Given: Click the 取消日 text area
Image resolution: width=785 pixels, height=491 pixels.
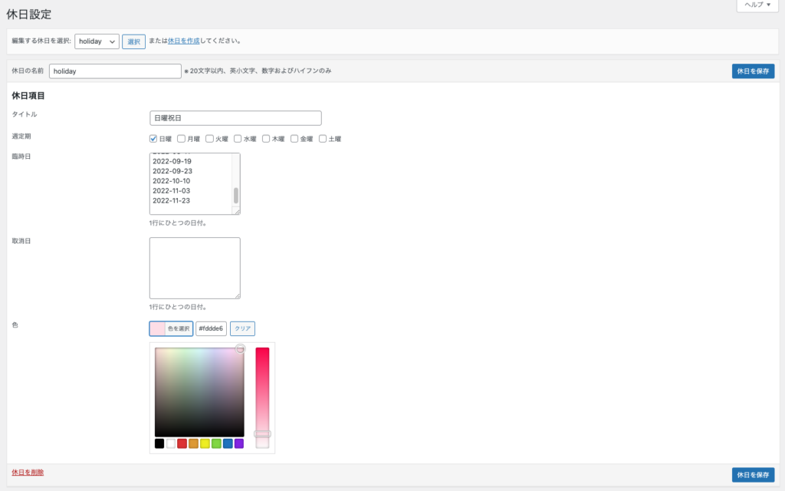Looking at the screenshot, I should click(x=195, y=268).
